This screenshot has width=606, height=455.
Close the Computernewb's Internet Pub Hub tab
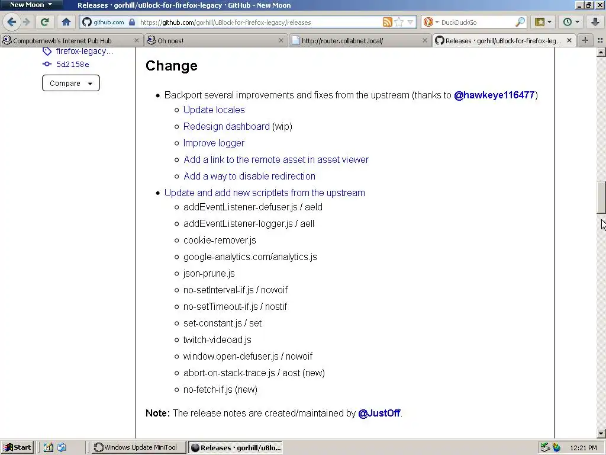137,40
